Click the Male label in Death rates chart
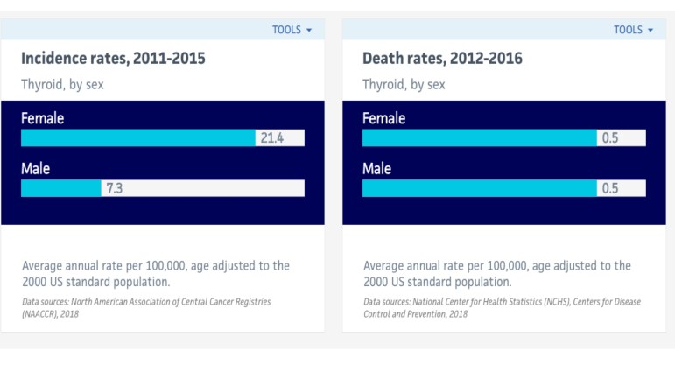 tap(376, 168)
